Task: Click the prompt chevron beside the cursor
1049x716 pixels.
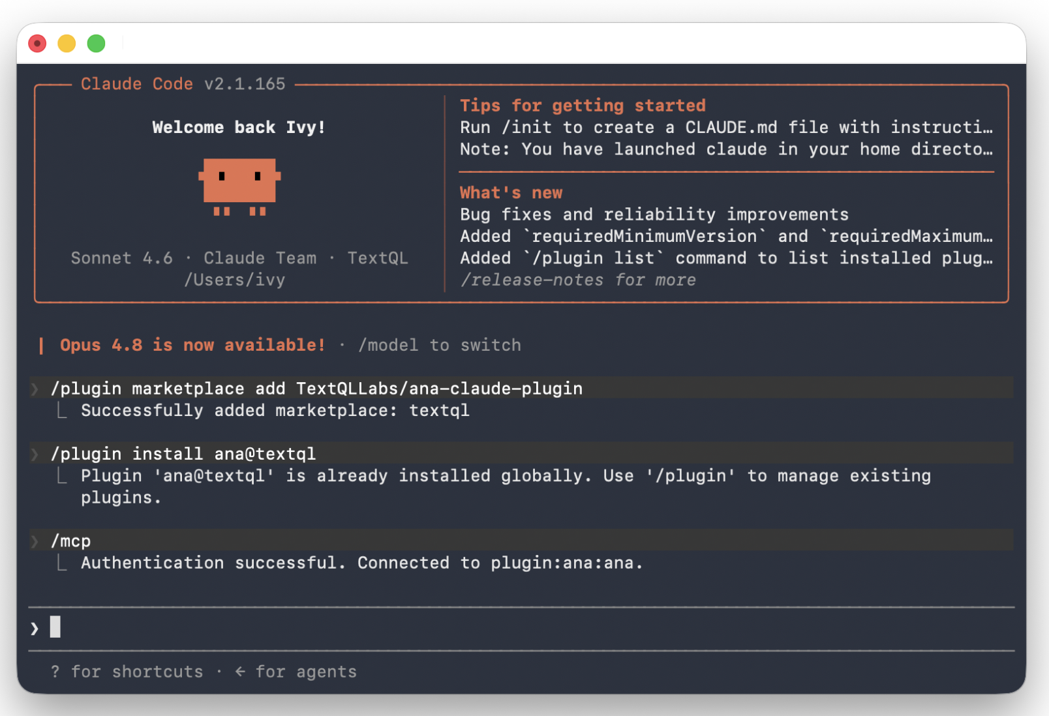Action: coord(35,629)
